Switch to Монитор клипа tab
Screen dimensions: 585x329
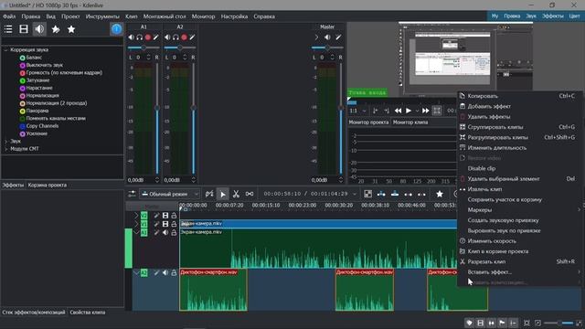[x=410, y=122]
